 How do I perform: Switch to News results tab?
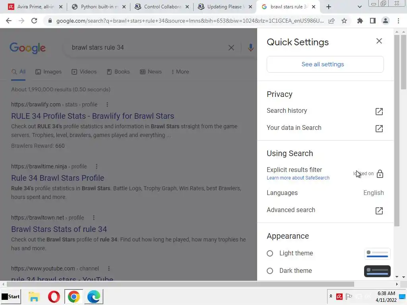coord(151,72)
